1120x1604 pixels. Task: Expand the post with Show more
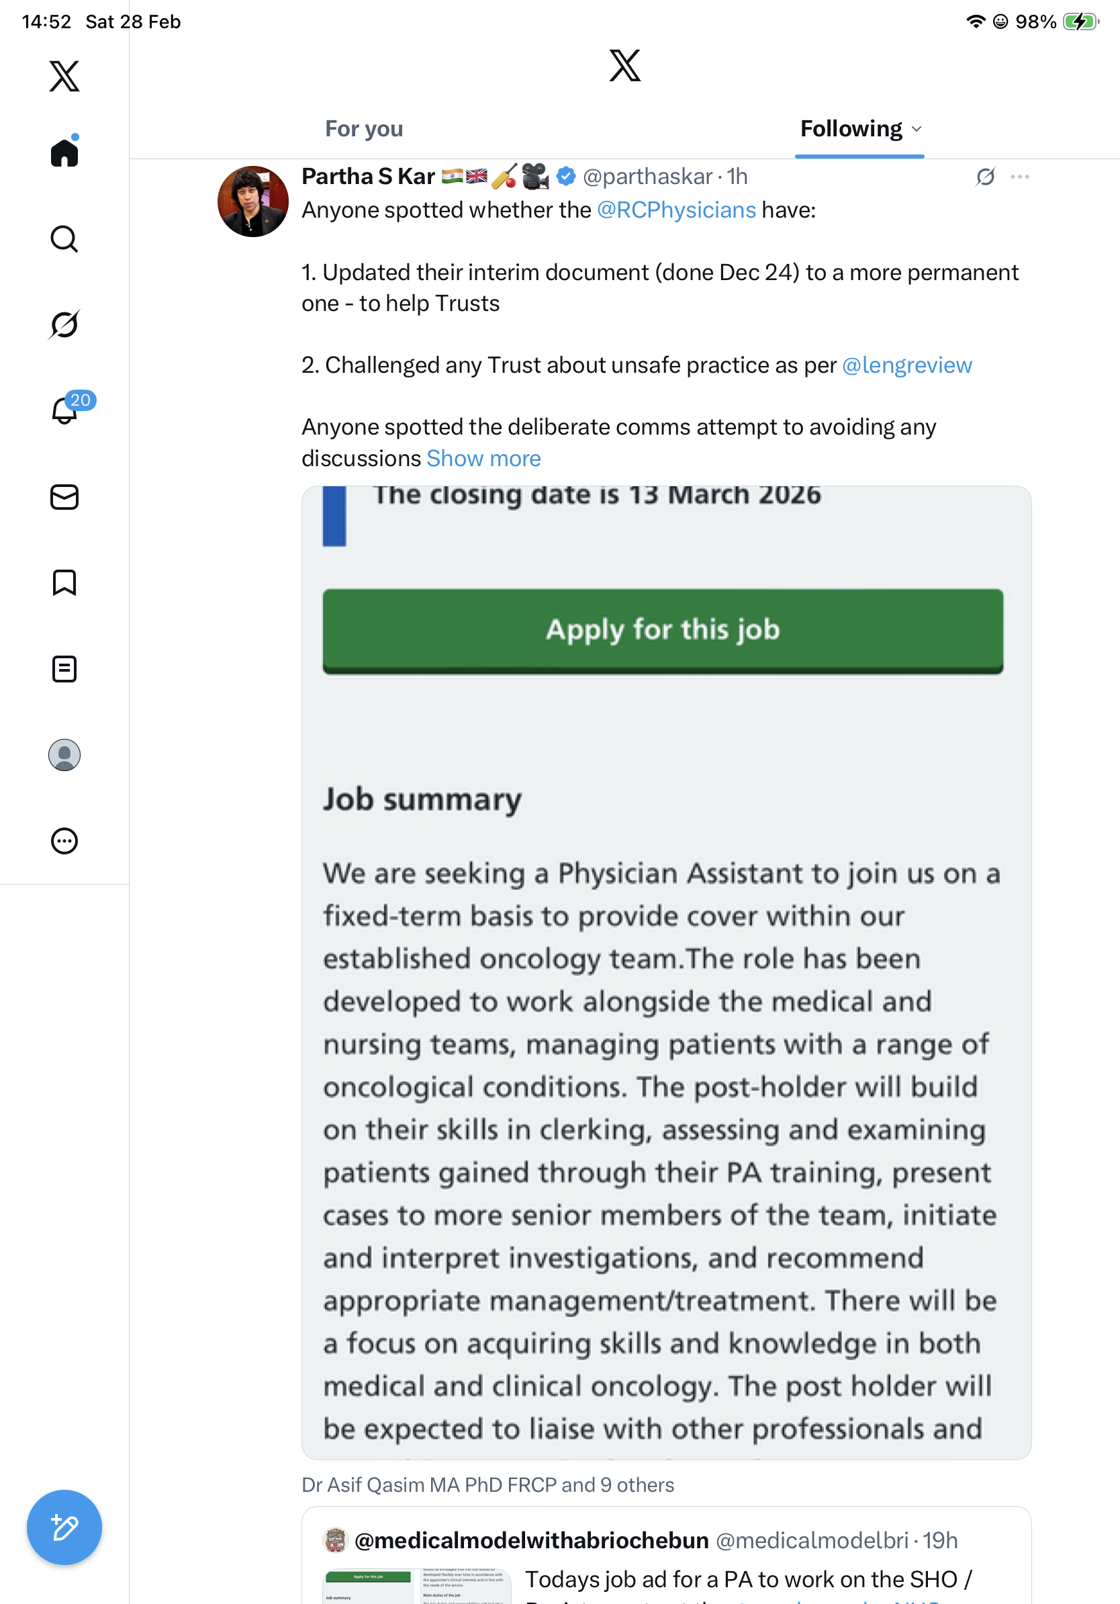pos(483,458)
